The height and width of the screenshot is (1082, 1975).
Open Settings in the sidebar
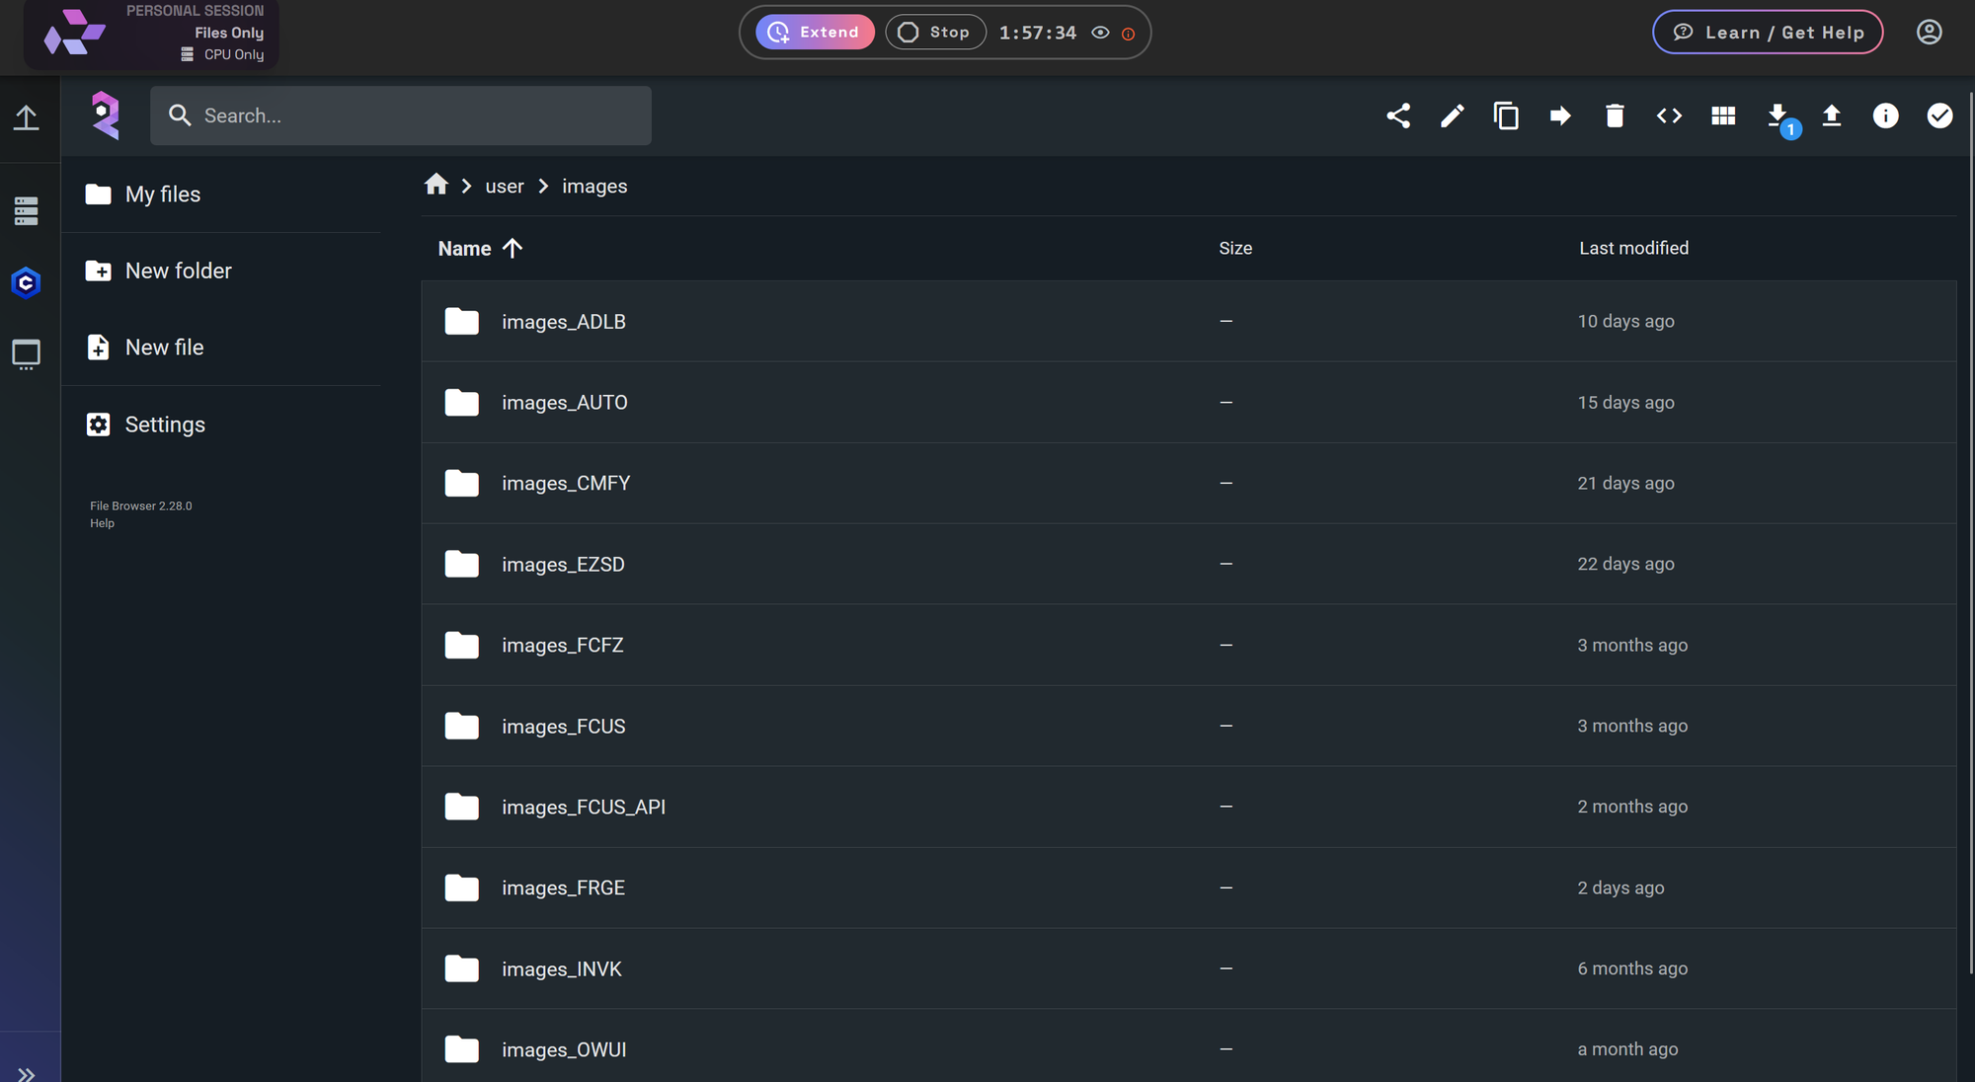tap(164, 425)
